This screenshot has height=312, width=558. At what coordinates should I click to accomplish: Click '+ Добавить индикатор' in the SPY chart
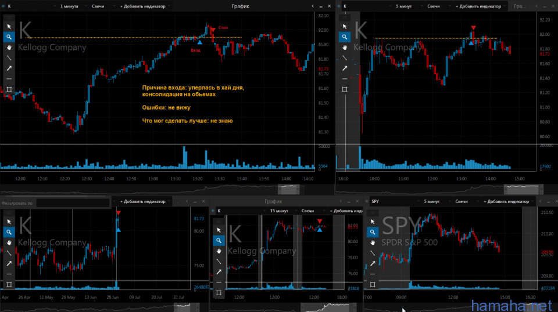pos(508,201)
